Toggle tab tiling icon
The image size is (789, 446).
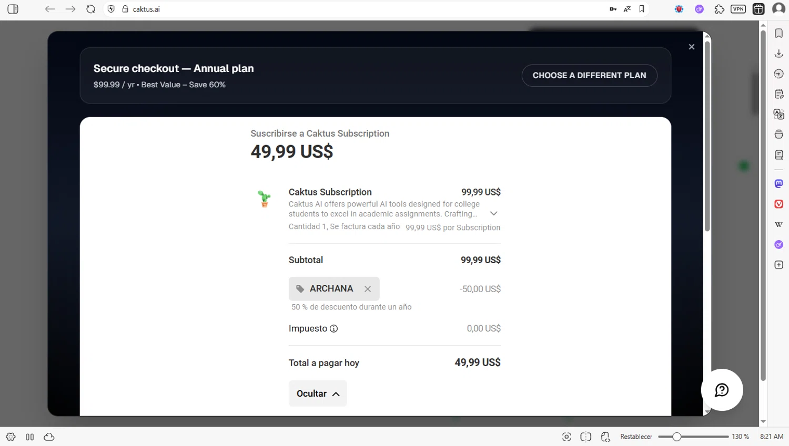tap(586, 437)
